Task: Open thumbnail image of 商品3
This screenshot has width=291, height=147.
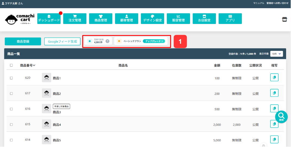Action: point(46,109)
